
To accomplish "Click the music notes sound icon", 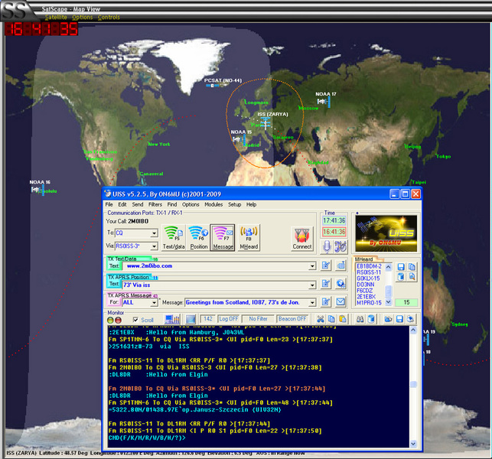I will (340, 247).
